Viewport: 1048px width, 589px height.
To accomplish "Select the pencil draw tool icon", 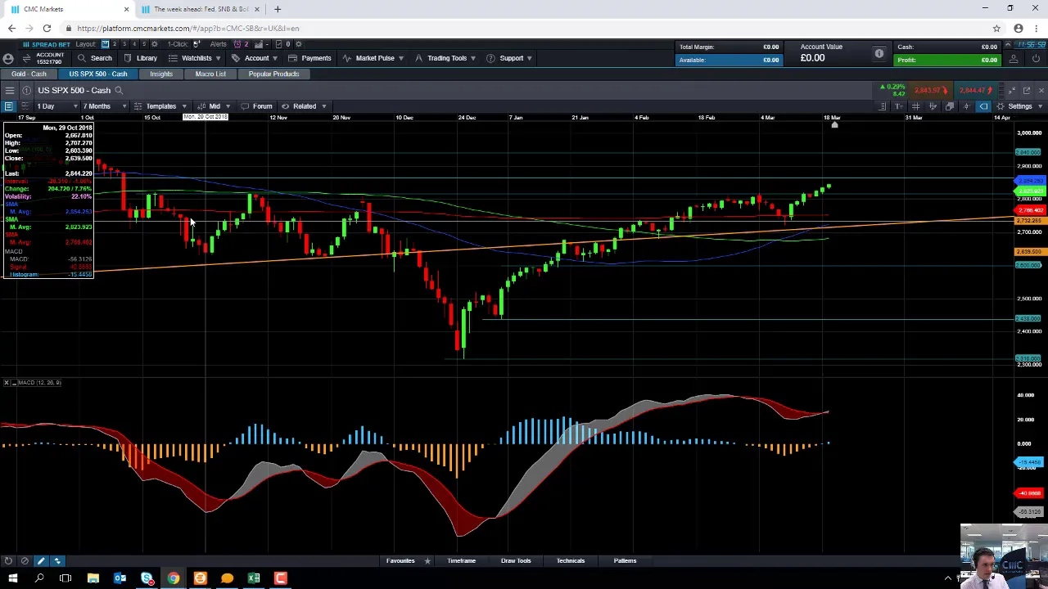I will click(41, 560).
